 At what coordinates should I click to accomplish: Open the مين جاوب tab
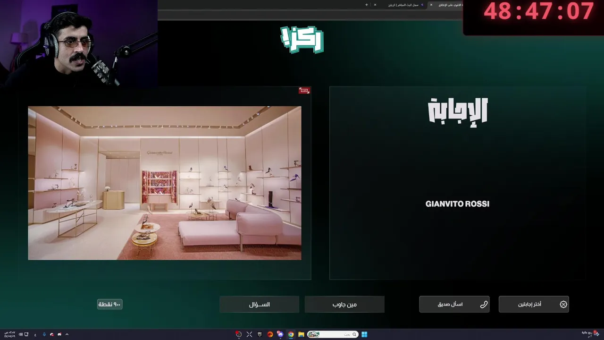[x=344, y=305]
